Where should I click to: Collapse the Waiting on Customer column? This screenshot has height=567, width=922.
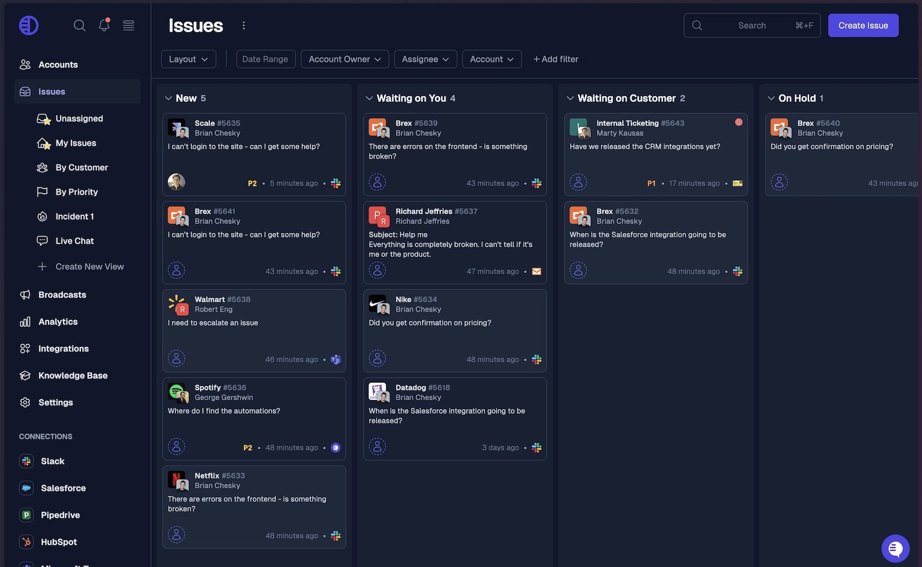click(x=570, y=98)
